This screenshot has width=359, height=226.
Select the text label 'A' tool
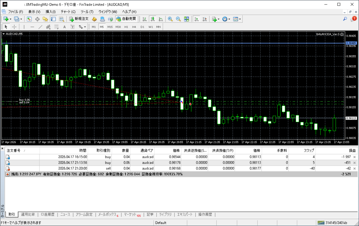pyautogui.click(x=64, y=27)
